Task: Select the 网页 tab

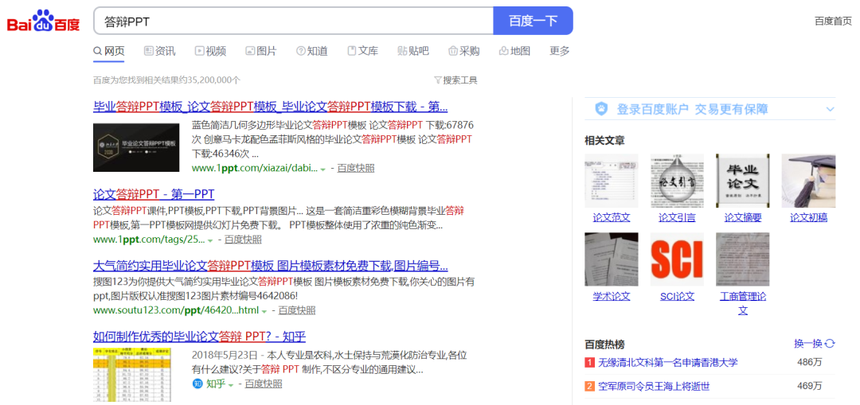Action: coord(109,51)
